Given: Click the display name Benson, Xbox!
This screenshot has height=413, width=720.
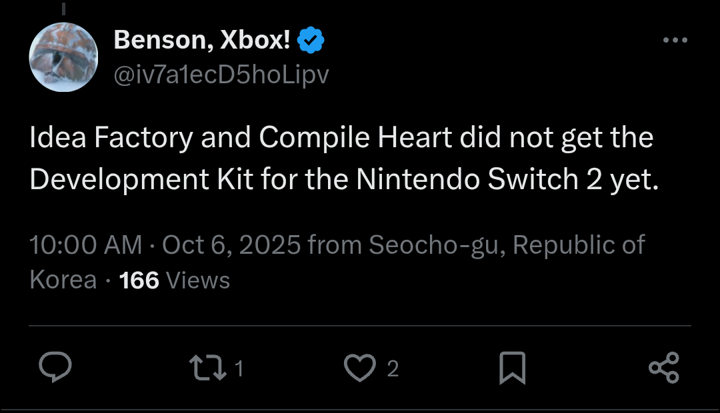Looking at the screenshot, I should [x=202, y=41].
